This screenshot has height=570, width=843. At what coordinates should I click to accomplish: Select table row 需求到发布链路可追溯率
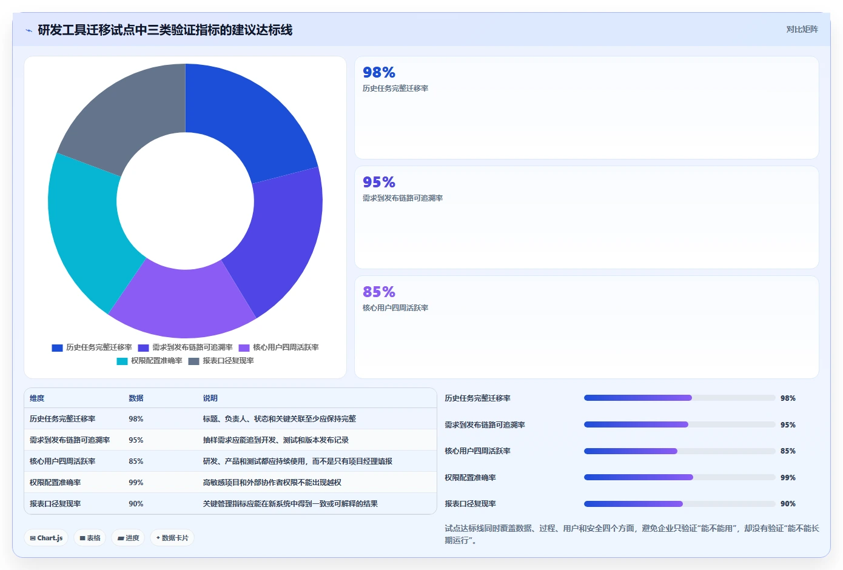[230, 440]
